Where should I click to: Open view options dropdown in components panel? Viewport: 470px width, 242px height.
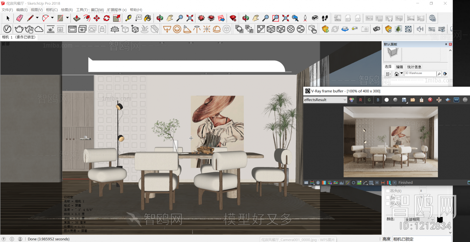pyautogui.click(x=388, y=74)
